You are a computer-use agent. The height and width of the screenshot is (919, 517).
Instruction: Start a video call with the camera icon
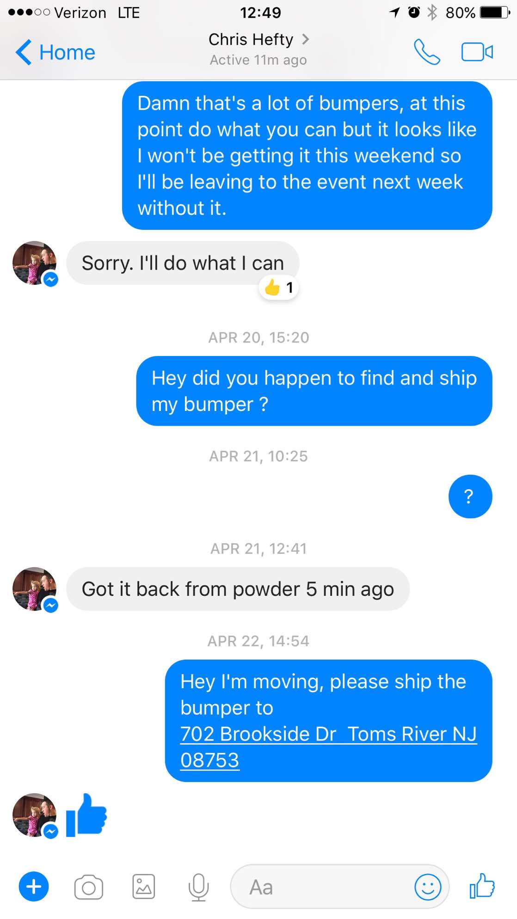tap(477, 52)
